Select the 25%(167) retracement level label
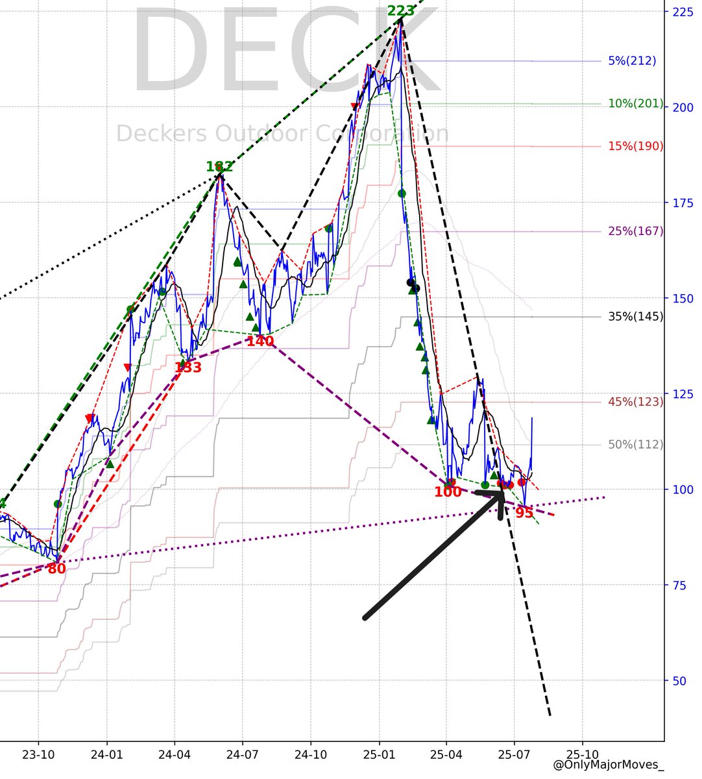The height and width of the screenshot is (779, 702). pos(636,231)
